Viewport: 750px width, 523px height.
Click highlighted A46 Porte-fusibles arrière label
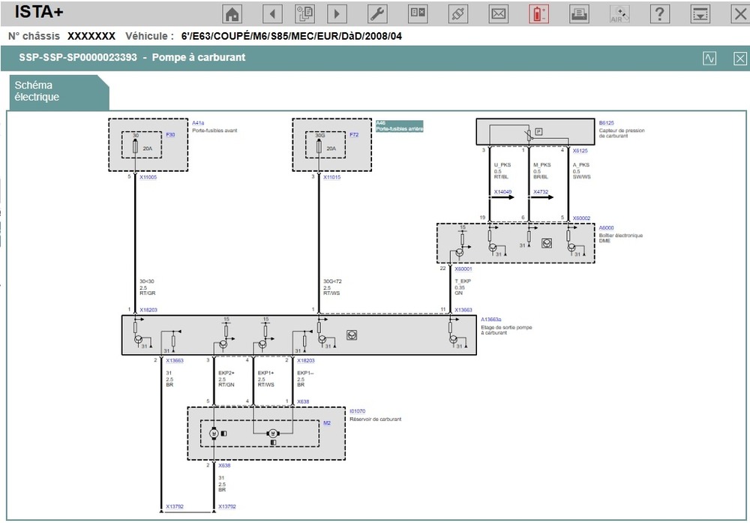click(x=400, y=126)
